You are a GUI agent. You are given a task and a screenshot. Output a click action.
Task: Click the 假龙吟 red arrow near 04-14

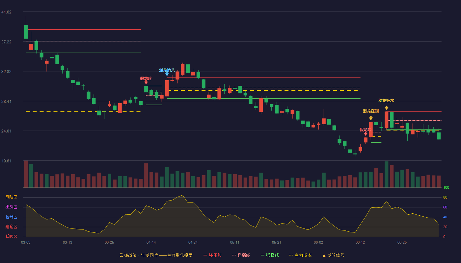point(146,83)
